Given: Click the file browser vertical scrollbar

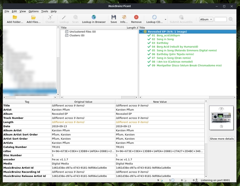Looking at the screenshot, I should tap(58, 61).
